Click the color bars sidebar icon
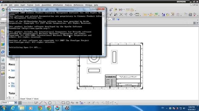 pyautogui.click(x=3, y=44)
